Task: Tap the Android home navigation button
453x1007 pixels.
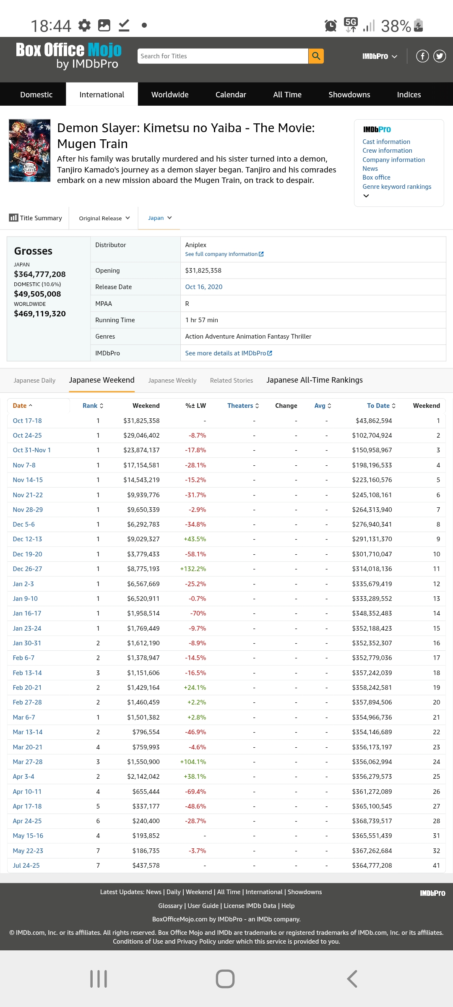Action: pos(225,979)
